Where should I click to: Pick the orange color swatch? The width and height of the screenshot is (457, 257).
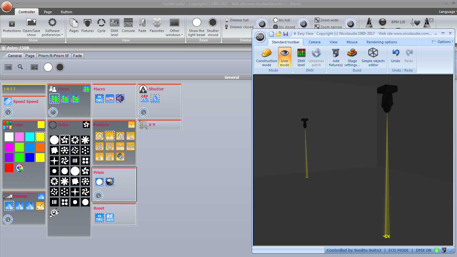click(40, 147)
